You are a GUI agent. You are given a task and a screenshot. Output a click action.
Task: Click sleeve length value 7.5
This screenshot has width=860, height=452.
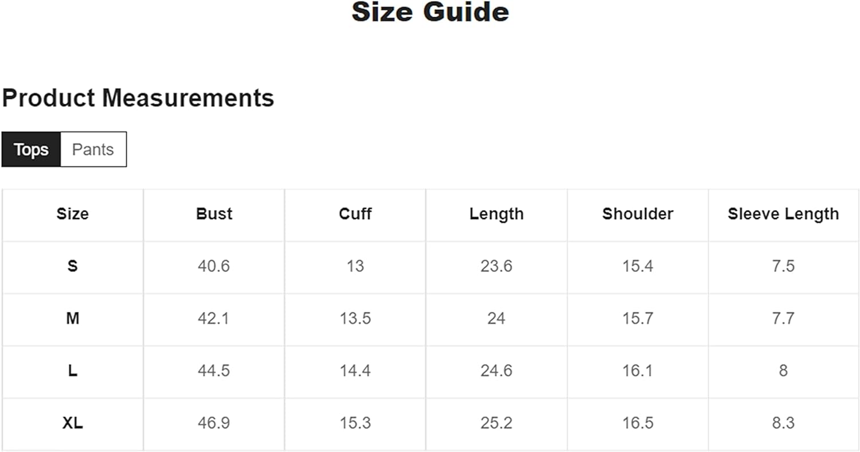[x=783, y=266]
